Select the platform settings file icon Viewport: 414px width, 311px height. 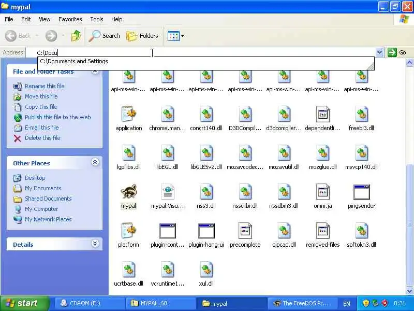click(128, 231)
